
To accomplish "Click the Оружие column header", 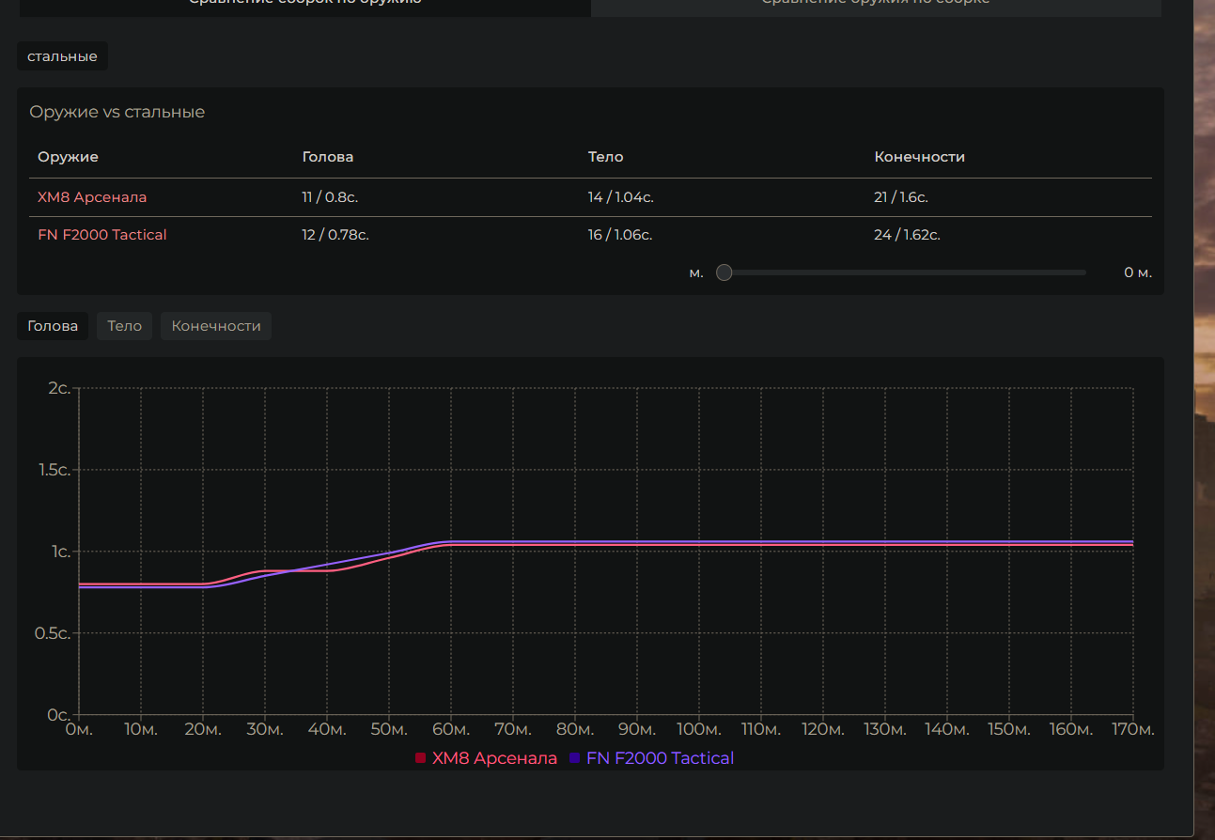I will coord(68,157).
